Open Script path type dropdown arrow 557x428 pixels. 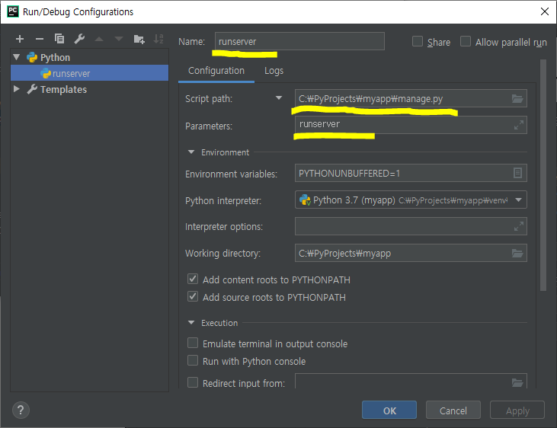point(279,98)
